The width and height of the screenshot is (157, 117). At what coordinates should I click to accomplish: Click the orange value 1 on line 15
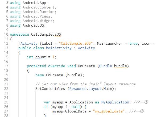click(53, 57)
